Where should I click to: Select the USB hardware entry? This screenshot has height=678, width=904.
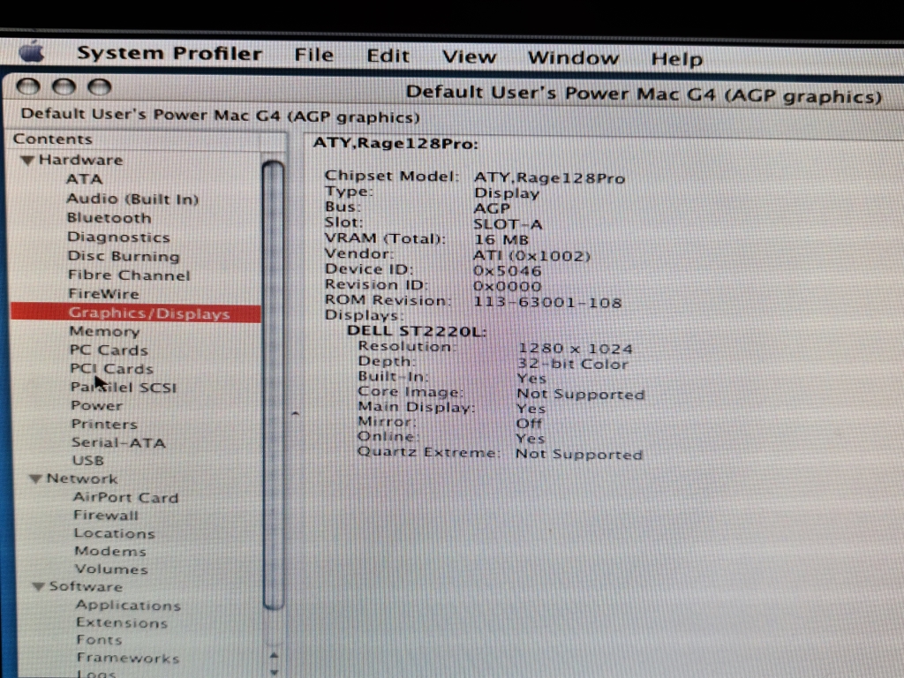(88, 461)
